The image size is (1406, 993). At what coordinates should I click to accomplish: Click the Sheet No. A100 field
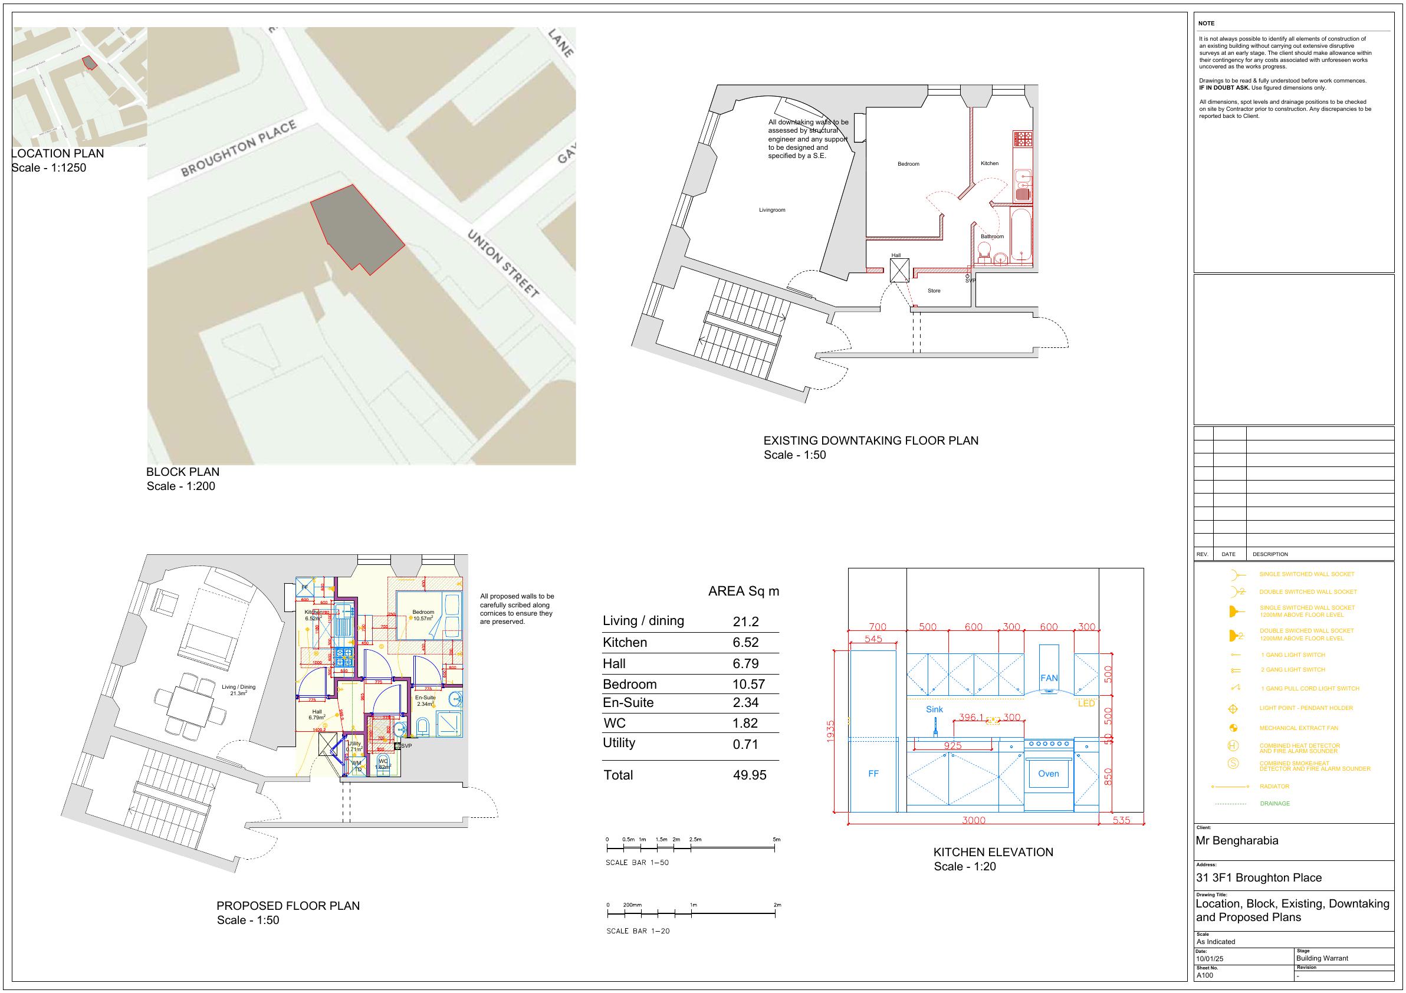coord(1204,975)
